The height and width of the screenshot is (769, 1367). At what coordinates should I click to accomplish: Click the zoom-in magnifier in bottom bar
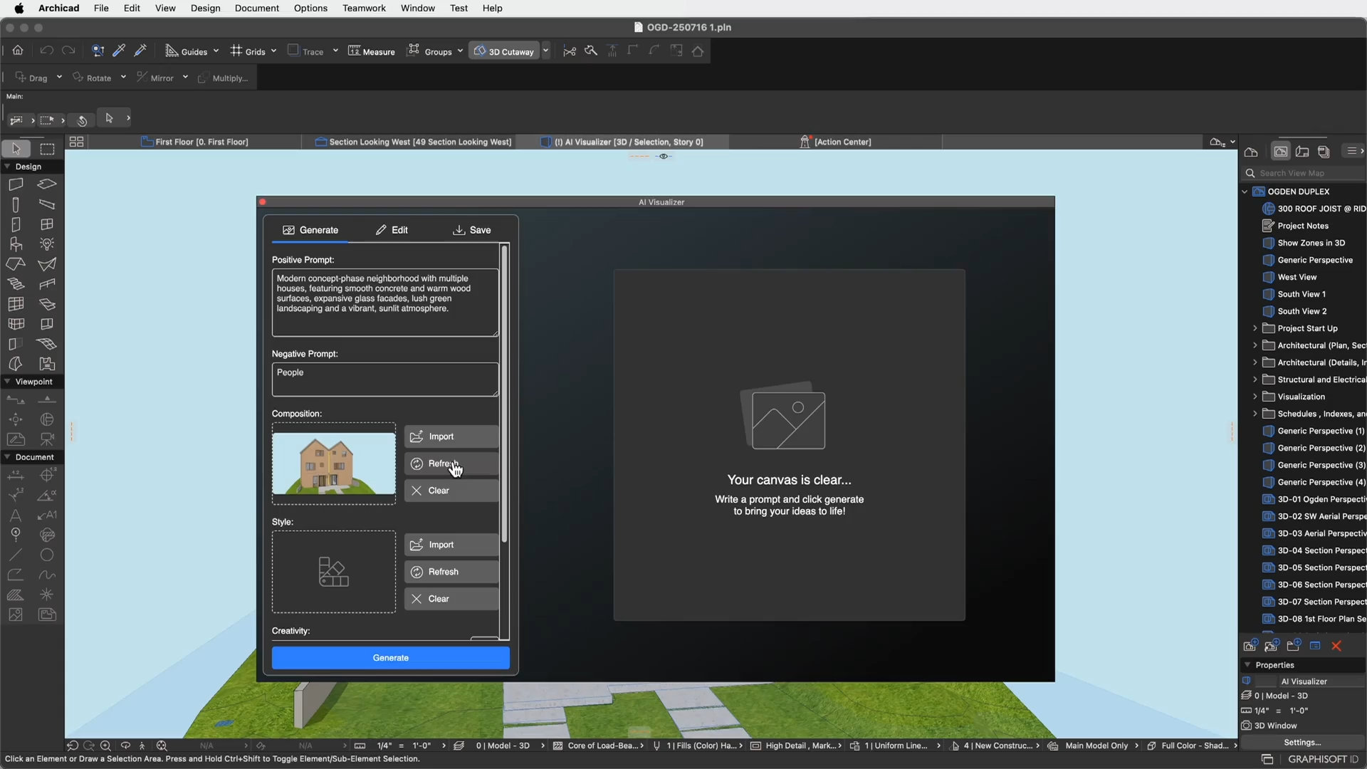tap(105, 746)
